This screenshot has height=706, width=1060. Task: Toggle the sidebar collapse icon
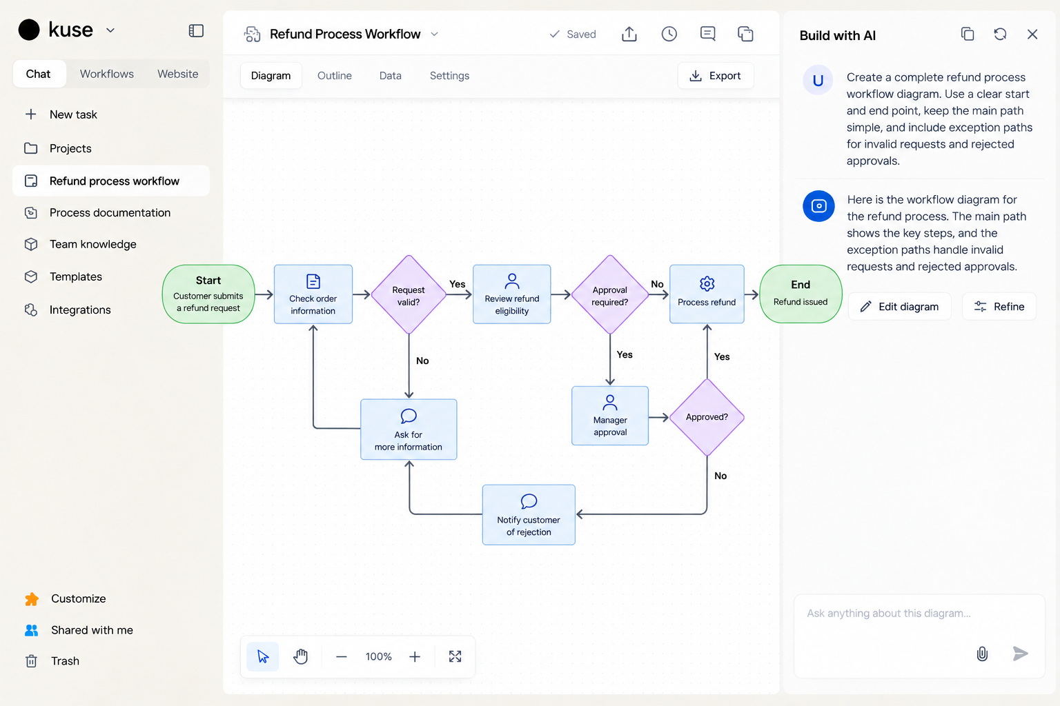[196, 30]
